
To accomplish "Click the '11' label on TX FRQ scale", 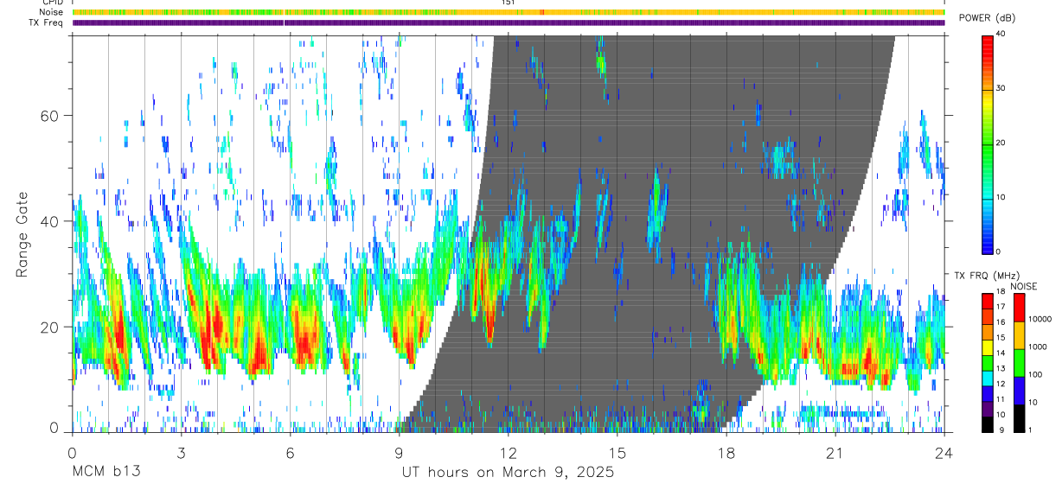I will (1001, 399).
